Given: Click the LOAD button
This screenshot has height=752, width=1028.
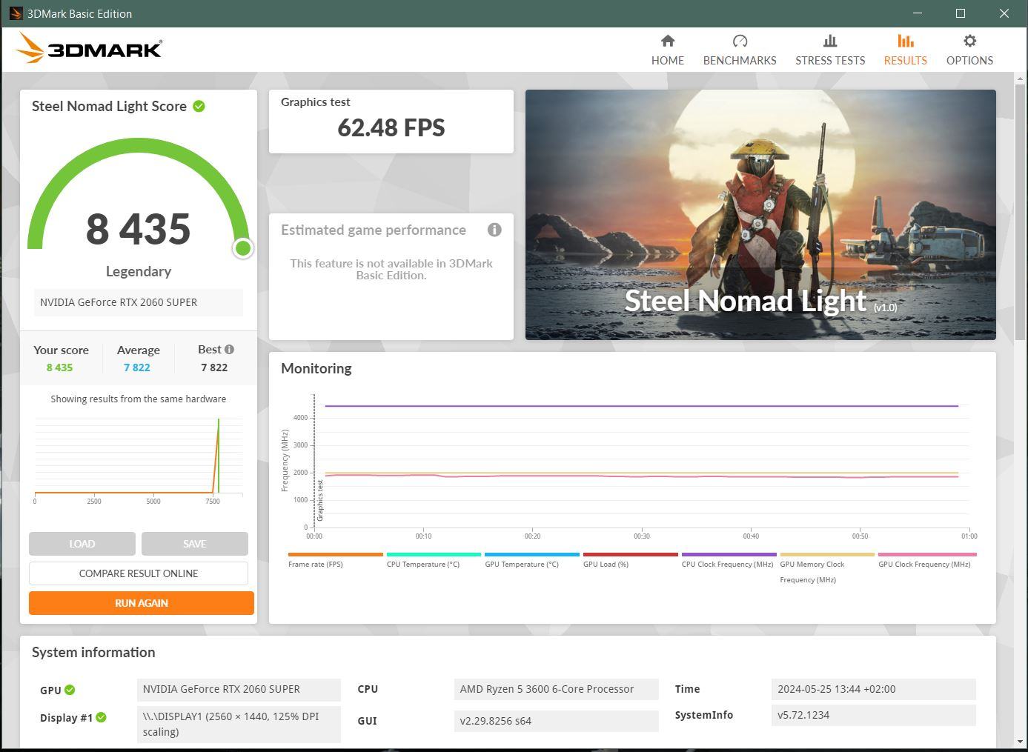Looking at the screenshot, I should click(x=82, y=544).
